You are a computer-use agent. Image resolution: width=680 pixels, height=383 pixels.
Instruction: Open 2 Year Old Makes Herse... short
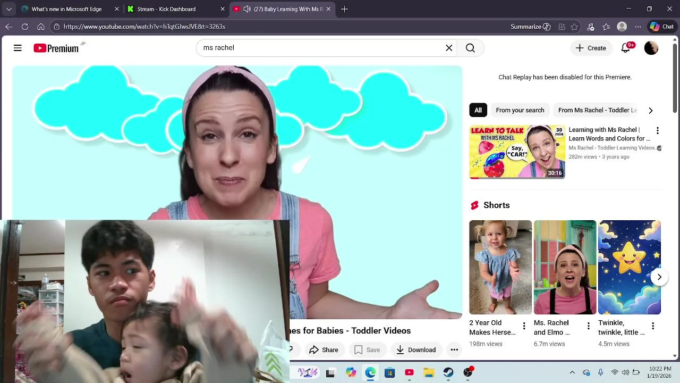point(500,267)
